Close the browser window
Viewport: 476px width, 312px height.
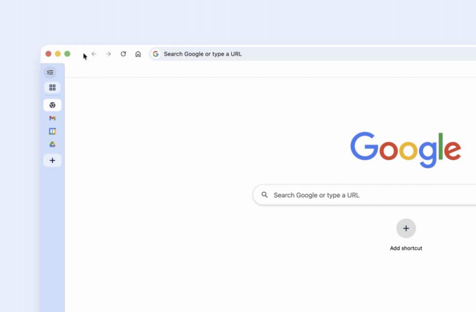coord(49,54)
